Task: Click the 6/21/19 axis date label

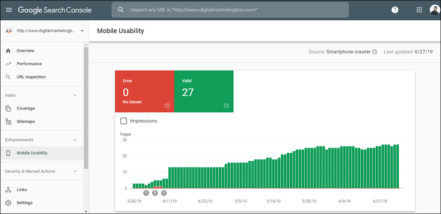Action: 380,201
